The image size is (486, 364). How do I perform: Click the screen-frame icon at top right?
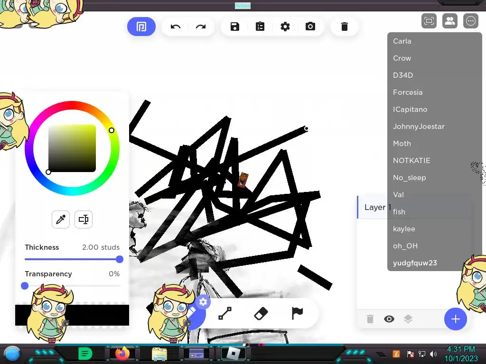click(x=429, y=21)
